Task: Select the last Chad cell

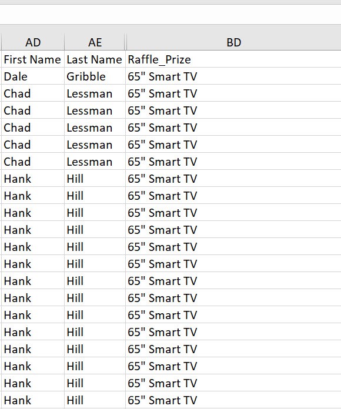Action: tap(33, 162)
